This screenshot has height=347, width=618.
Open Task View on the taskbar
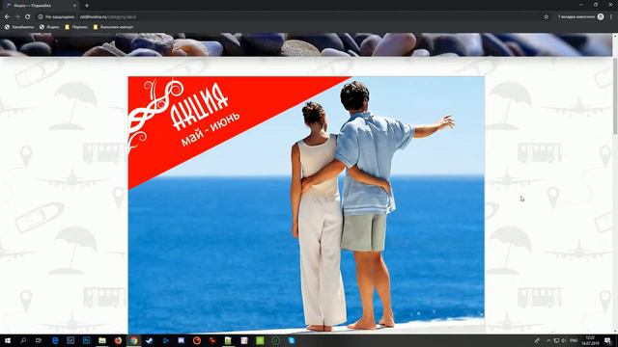[x=39, y=340]
